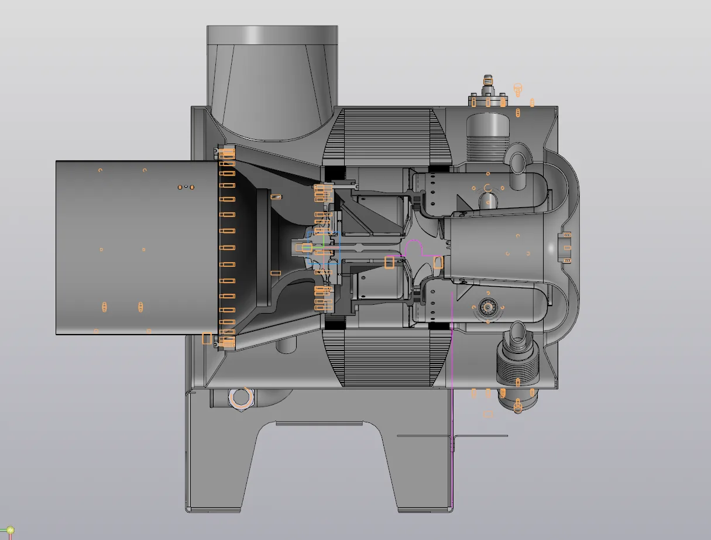Select the upper finned casing section
711x540 pixels.
pyautogui.click(x=386, y=136)
